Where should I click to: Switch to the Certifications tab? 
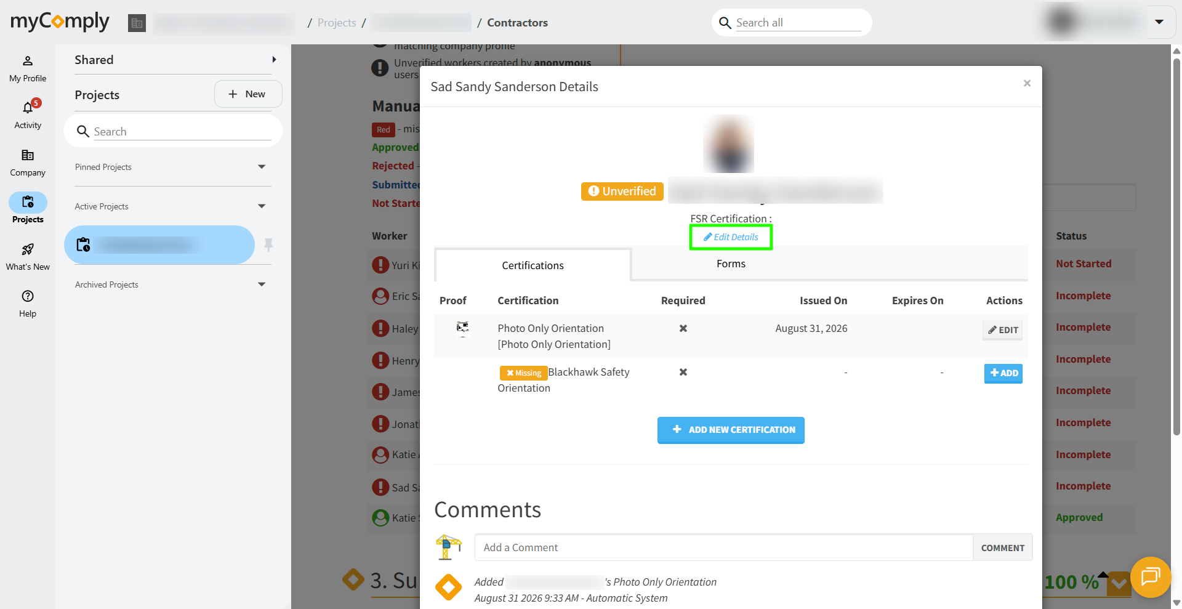click(533, 265)
